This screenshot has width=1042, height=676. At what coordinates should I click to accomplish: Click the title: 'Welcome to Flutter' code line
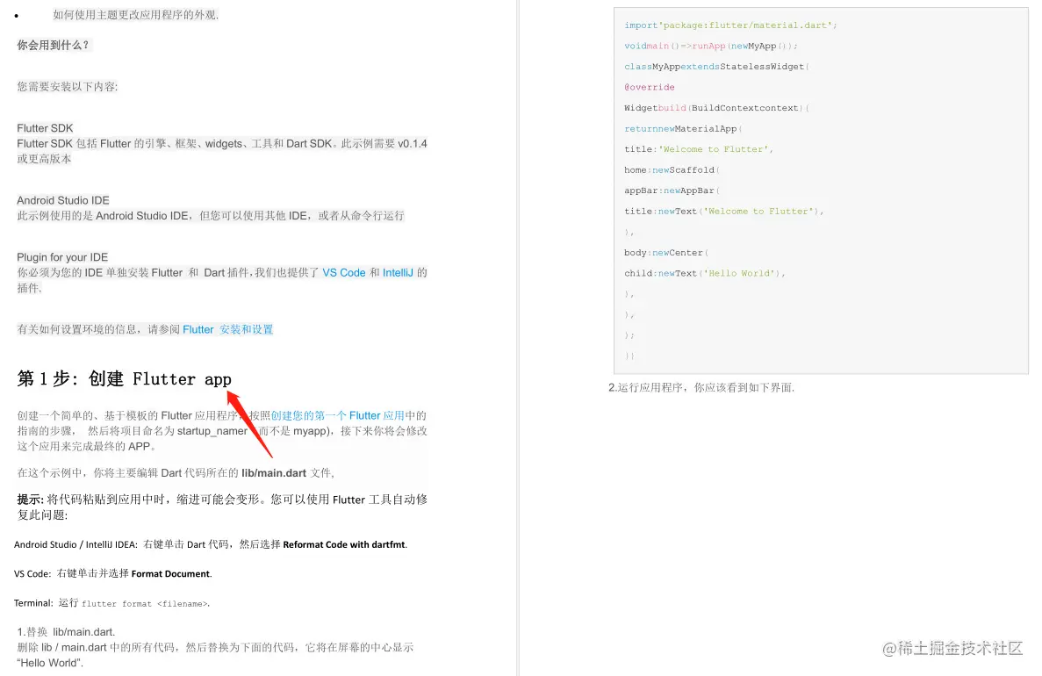click(x=699, y=149)
